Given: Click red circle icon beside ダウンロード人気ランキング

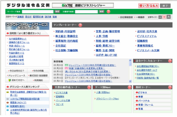Looking at the screenshot, I should point(8,87).
